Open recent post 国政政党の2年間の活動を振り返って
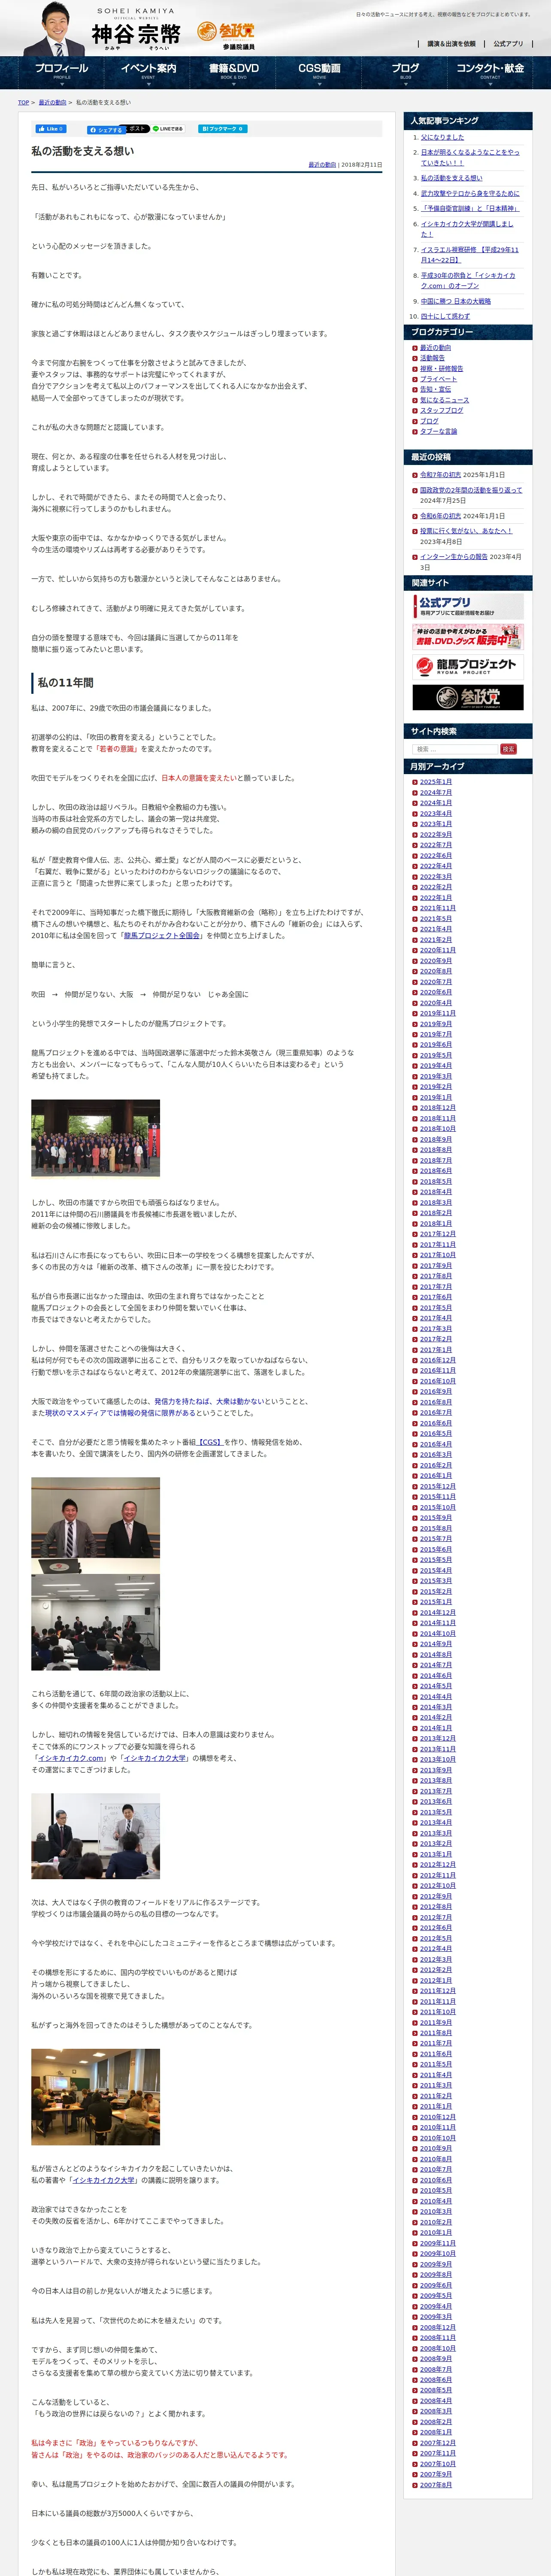Image resolution: width=551 pixels, height=2576 pixels. [x=471, y=490]
